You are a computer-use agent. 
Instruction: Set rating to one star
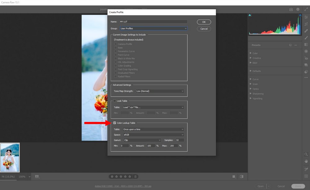pos(112,176)
